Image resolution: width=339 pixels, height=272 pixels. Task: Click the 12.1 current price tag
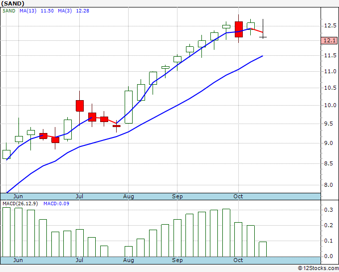tap(329, 40)
